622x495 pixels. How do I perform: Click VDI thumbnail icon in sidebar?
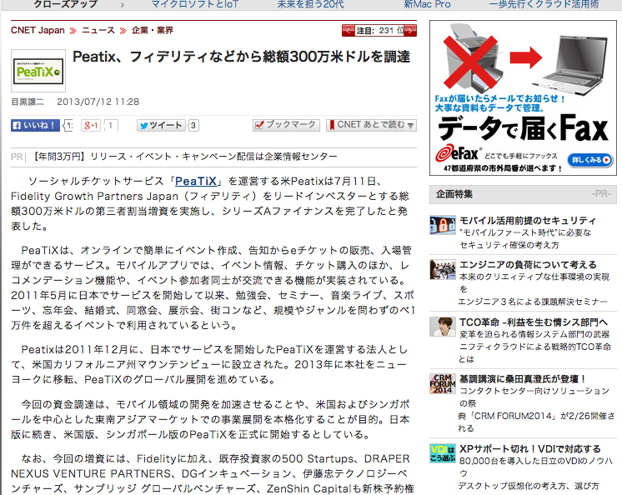[442, 453]
